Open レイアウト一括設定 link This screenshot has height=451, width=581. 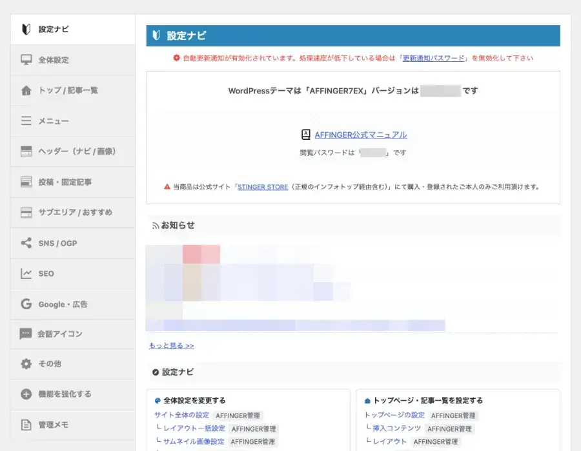(194, 428)
